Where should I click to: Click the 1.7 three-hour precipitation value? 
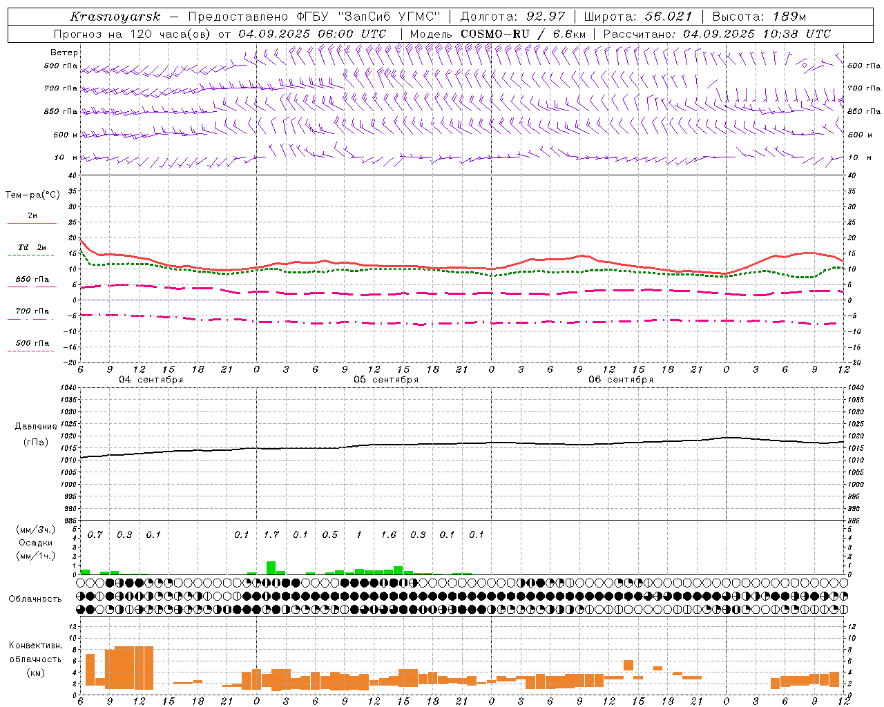[x=271, y=534]
